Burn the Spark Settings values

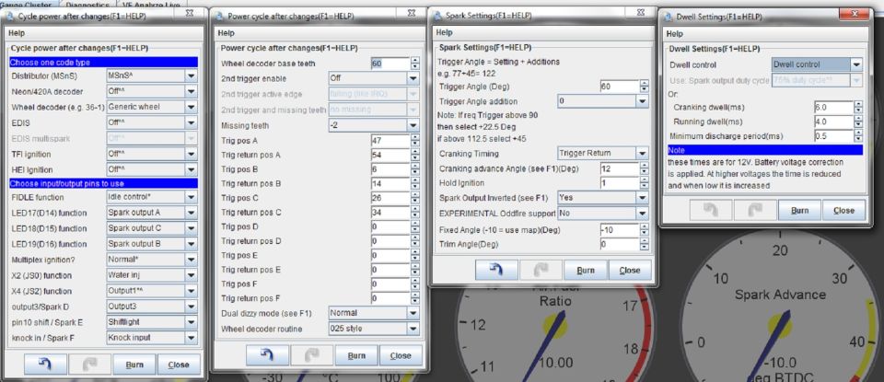(x=586, y=270)
